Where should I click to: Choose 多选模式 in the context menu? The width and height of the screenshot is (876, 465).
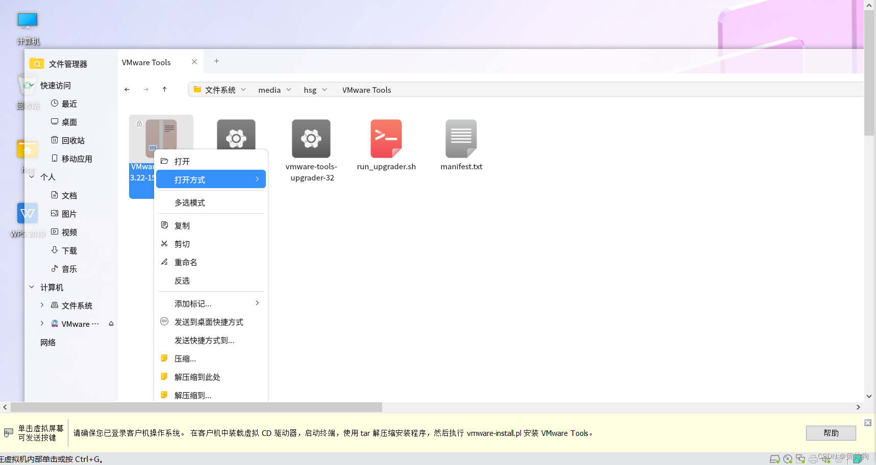point(211,202)
